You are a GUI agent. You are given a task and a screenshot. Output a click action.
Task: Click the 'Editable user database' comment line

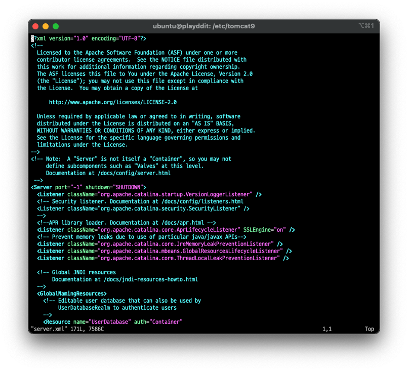pos(122,301)
